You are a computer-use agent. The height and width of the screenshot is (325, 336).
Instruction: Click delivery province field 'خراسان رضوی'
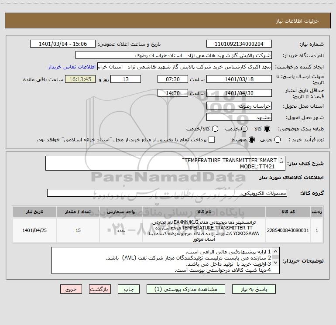tap(239, 106)
